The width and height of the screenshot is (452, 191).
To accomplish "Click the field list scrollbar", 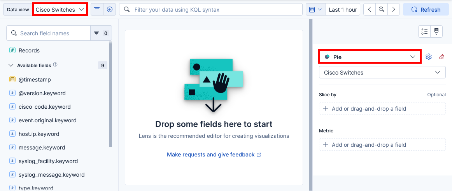I will (110, 94).
